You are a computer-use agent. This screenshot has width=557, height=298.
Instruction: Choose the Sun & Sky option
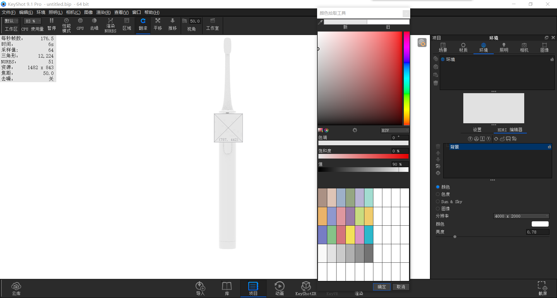point(438,201)
